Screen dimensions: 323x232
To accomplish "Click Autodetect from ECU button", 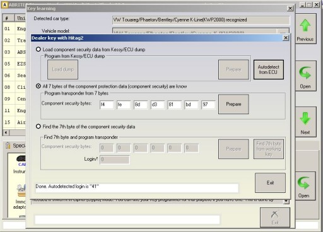I will coord(269,69).
